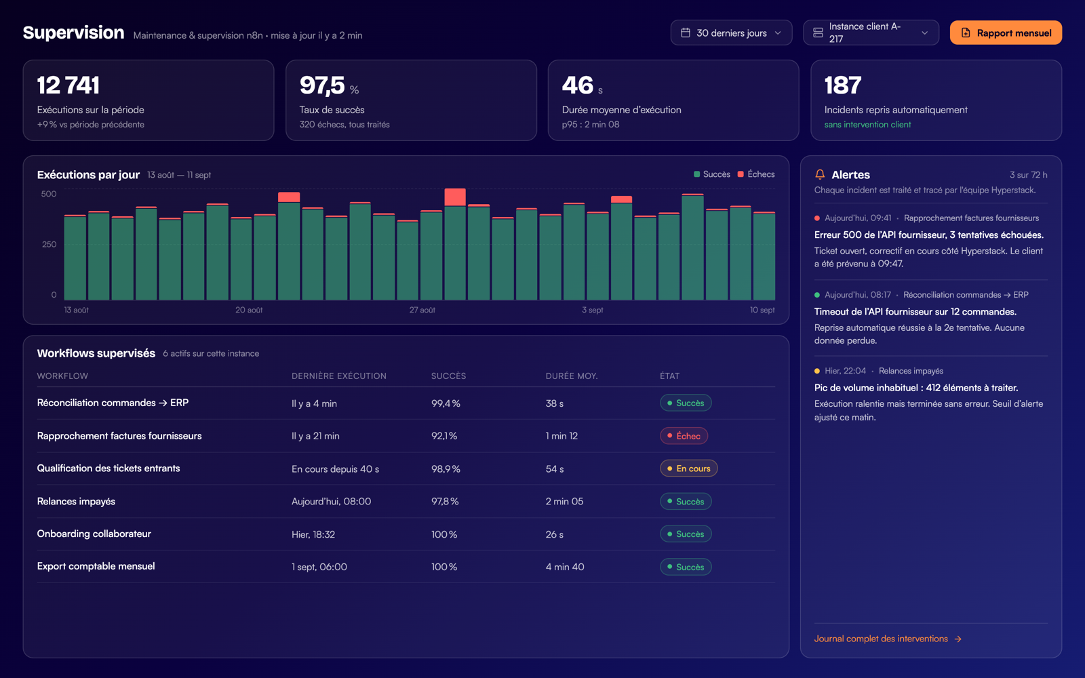The width and height of the screenshot is (1085, 678).
Task: Click the Supervision page title
Action: pyautogui.click(x=73, y=33)
